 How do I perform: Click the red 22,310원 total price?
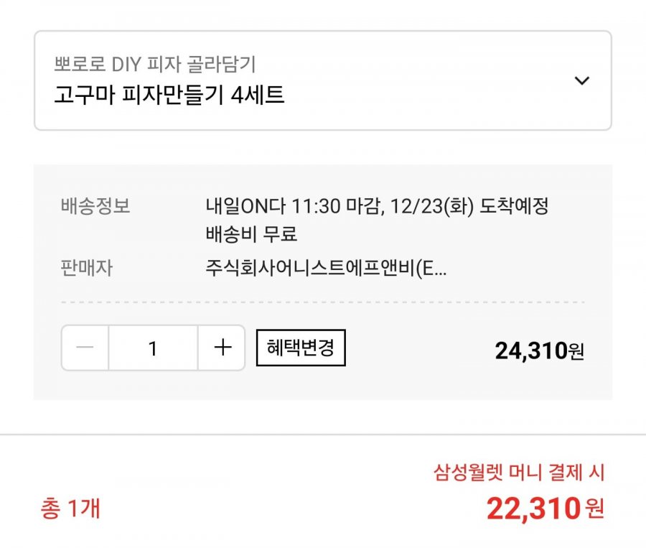coord(545,508)
